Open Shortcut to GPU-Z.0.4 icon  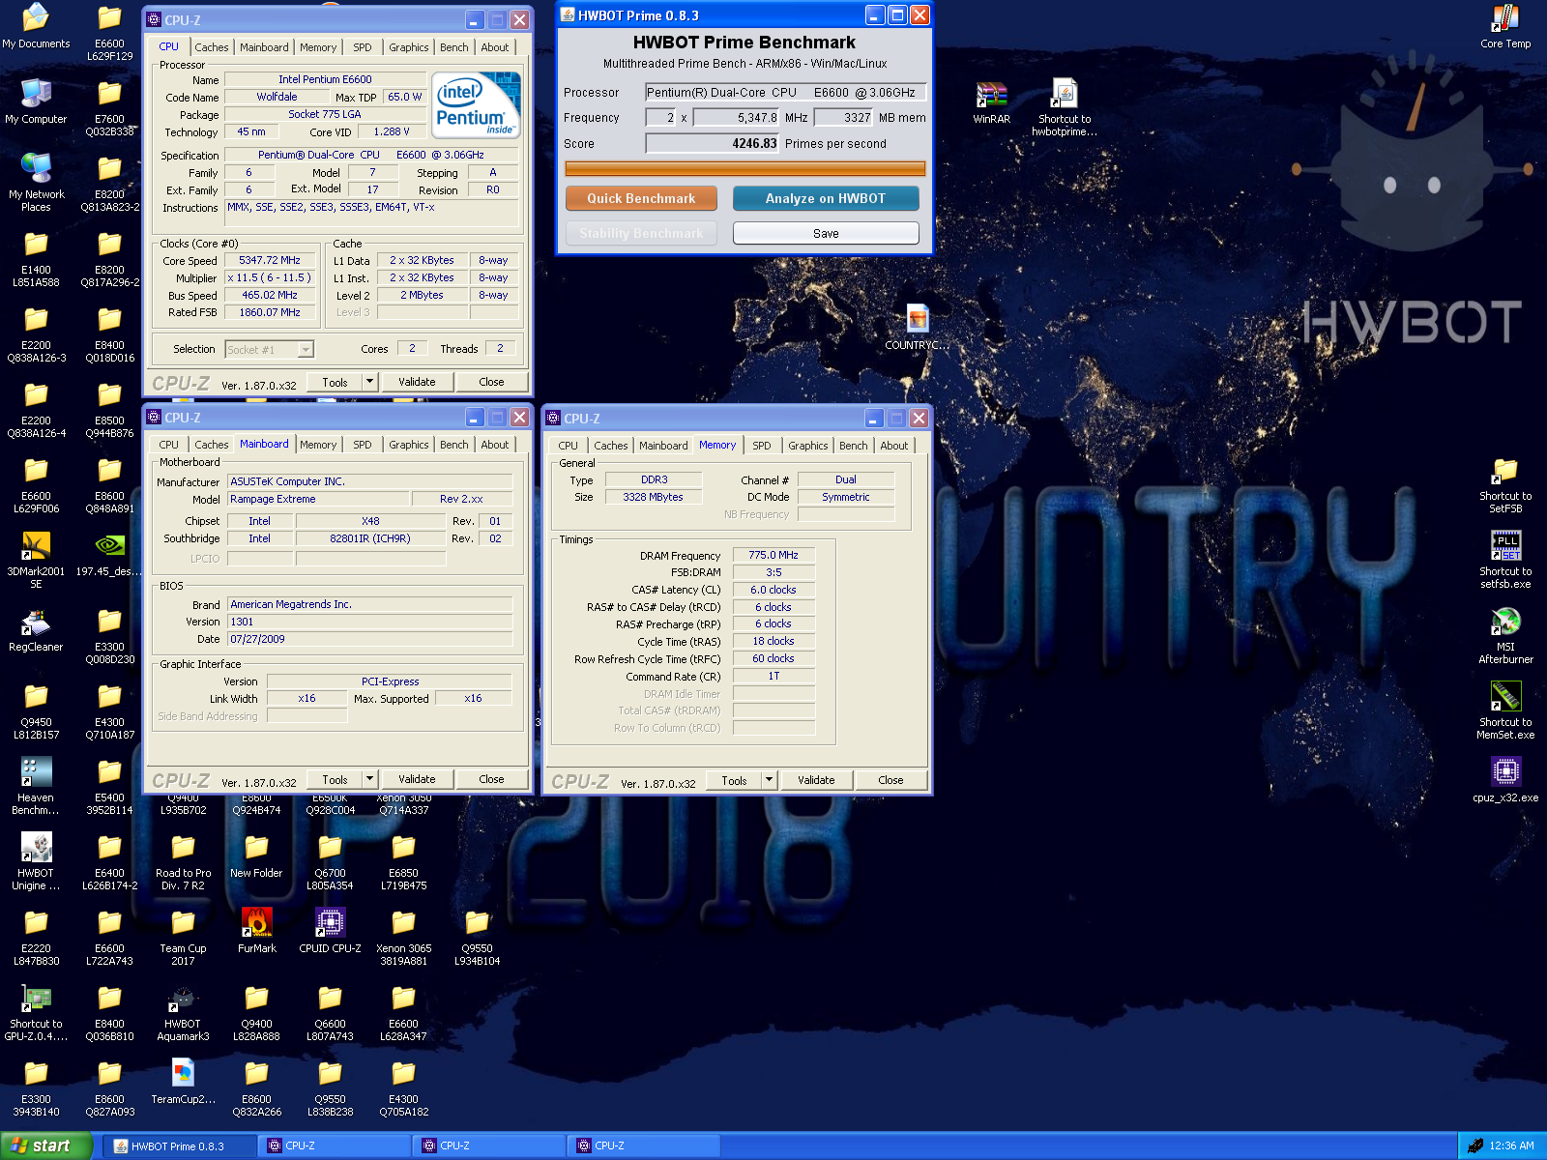tap(36, 999)
